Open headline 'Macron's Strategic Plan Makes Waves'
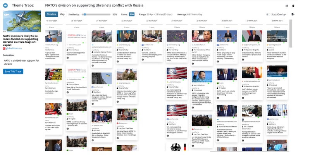The width and height of the screenshot is (310, 155). (75, 54)
